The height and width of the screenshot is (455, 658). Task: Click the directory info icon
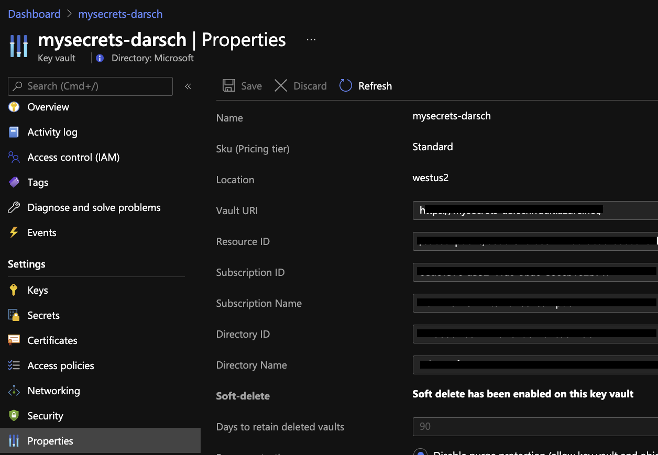[100, 58]
